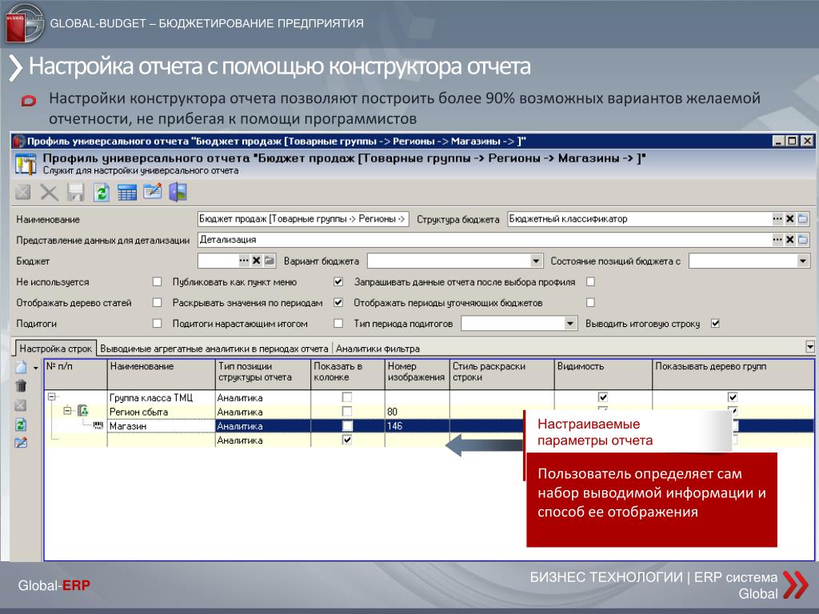
Task: Toggle Выводить итоговую строку checkbox
Action: (x=715, y=324)
